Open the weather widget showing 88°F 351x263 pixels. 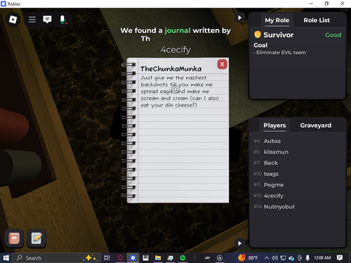point(248,258)
